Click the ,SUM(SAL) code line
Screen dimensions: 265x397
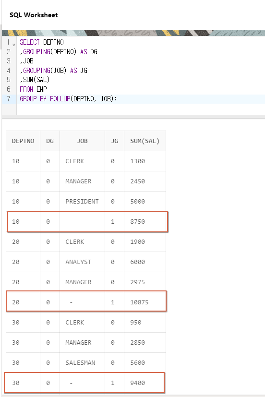click(x=35, y=80)
